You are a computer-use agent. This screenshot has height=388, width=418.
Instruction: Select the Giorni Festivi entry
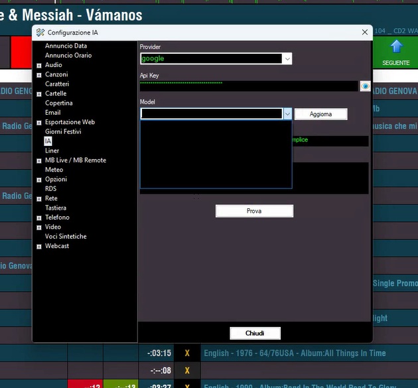(x=63, y=132)
